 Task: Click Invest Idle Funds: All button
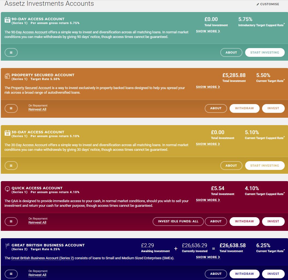pyautogui.click(x=178, y=221)
